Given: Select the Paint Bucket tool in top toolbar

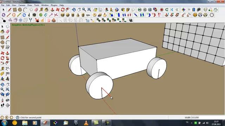Looking at the screenshot, I should 46,10.
